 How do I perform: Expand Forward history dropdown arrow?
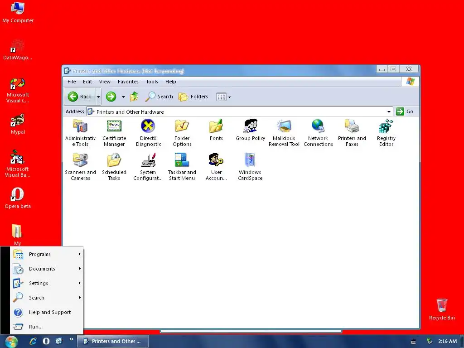(123, 97)
